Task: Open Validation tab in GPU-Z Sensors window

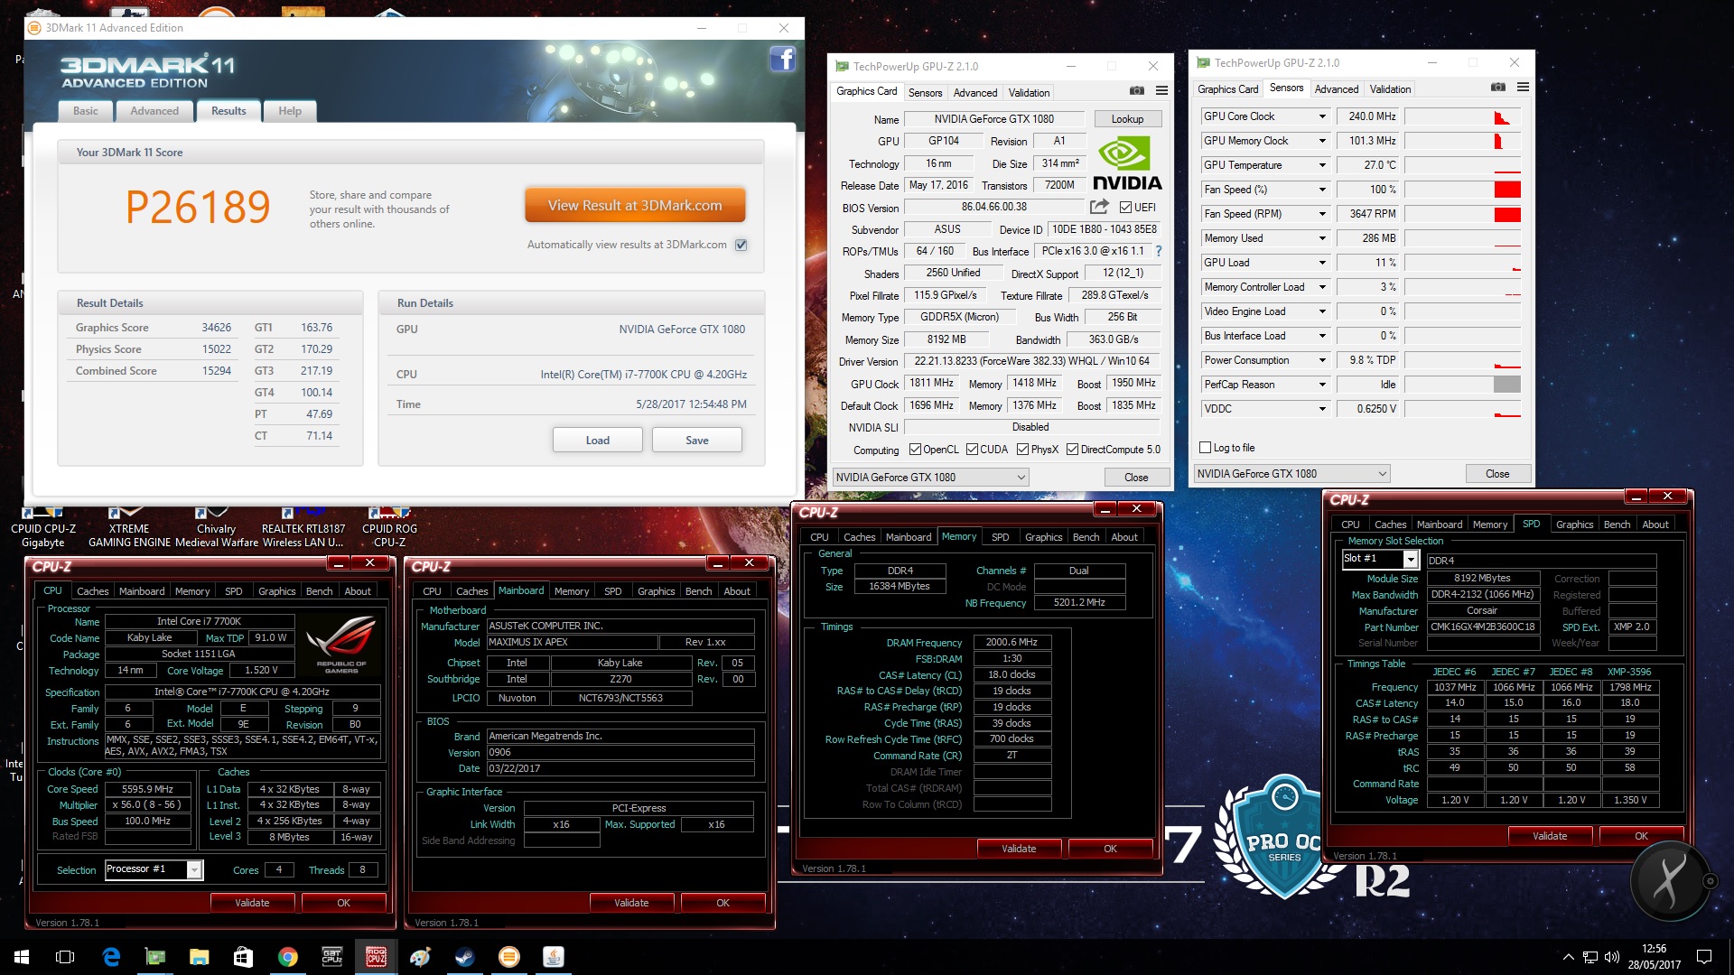Action: click(x=1390, y=88)
